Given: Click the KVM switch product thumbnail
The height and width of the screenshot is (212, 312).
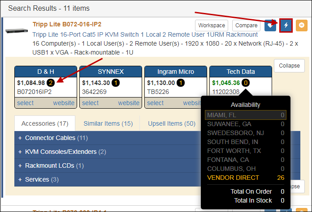Looking at the screenshot, I should coord(17,31).
